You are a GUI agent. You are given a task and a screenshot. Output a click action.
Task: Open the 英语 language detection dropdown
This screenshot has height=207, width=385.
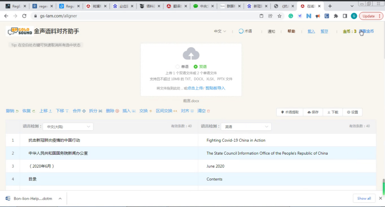click(246, 127)
